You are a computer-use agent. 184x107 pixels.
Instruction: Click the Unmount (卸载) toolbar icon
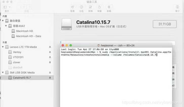[x=109, y=7]
